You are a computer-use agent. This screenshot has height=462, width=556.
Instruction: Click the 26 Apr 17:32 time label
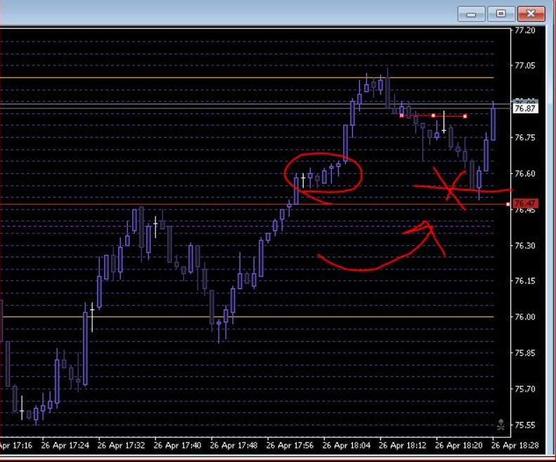pyautogui.click(x=122, y=445)
